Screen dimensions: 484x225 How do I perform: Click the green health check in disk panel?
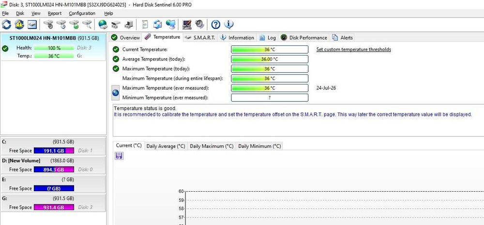tap(5, 48)
